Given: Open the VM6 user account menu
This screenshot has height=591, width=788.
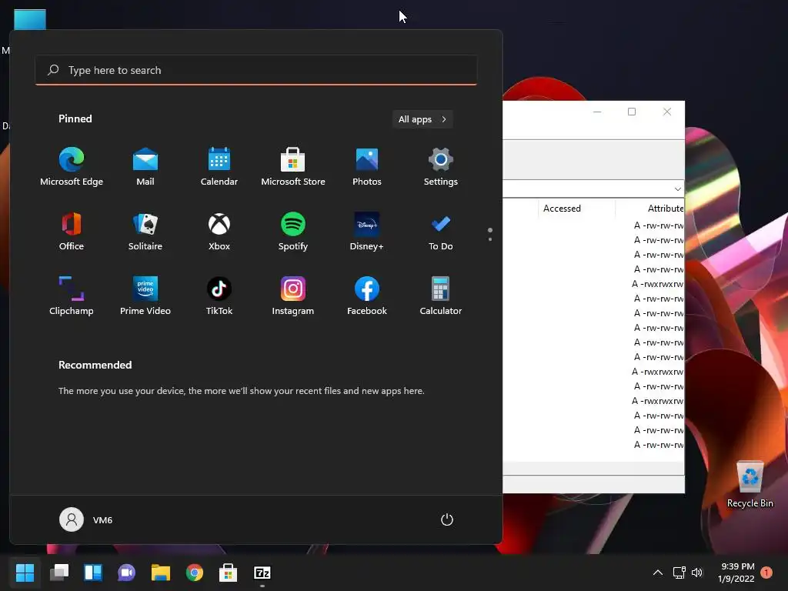Looking at the screenshot, I should [x=86, y=519].
